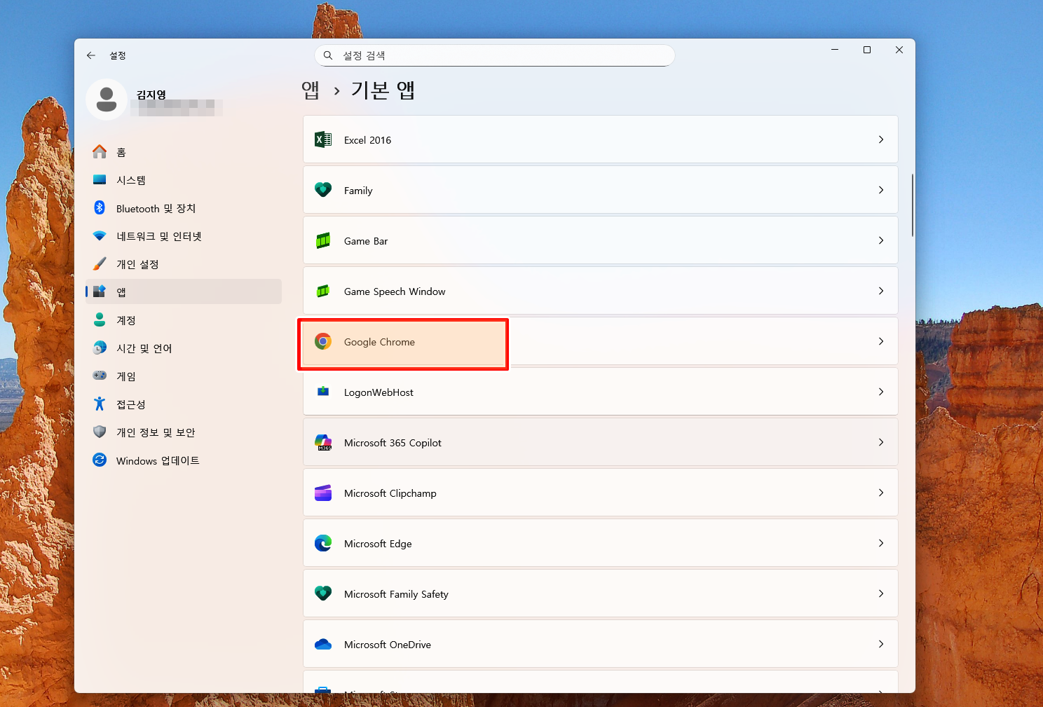Select the Microsoft 365 Copilot label
Image resolution: width=1043 pixels, height=707 pixels.
pyautogui.click(x=393, y=443)
